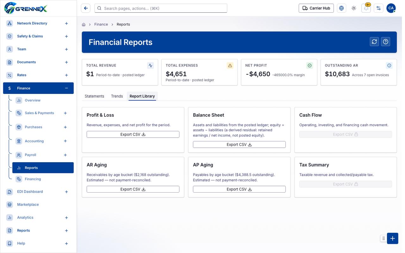Focus the search pages and actions field
405x253 pixels.
161,8
